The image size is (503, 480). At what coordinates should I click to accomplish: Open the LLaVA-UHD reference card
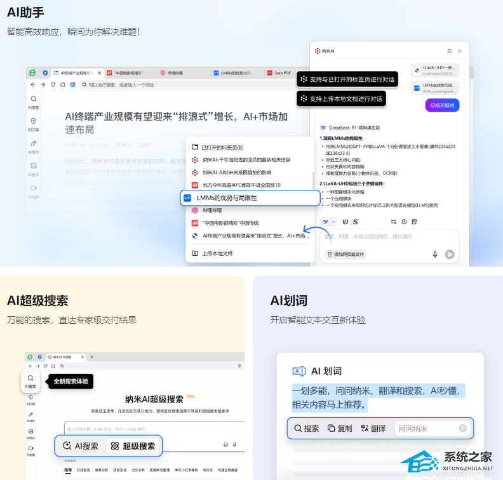coord(435,70)
